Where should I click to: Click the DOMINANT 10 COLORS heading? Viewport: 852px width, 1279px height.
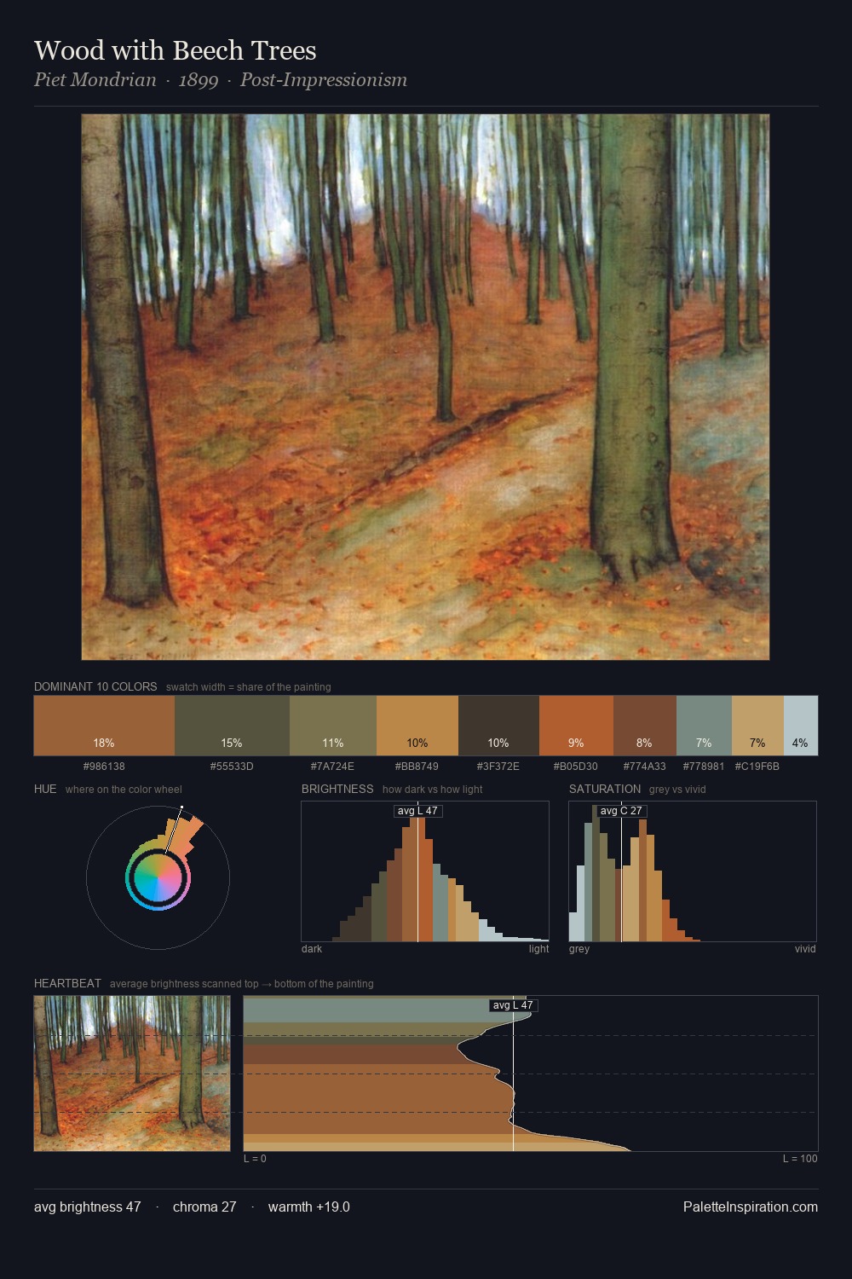point(95,686)
